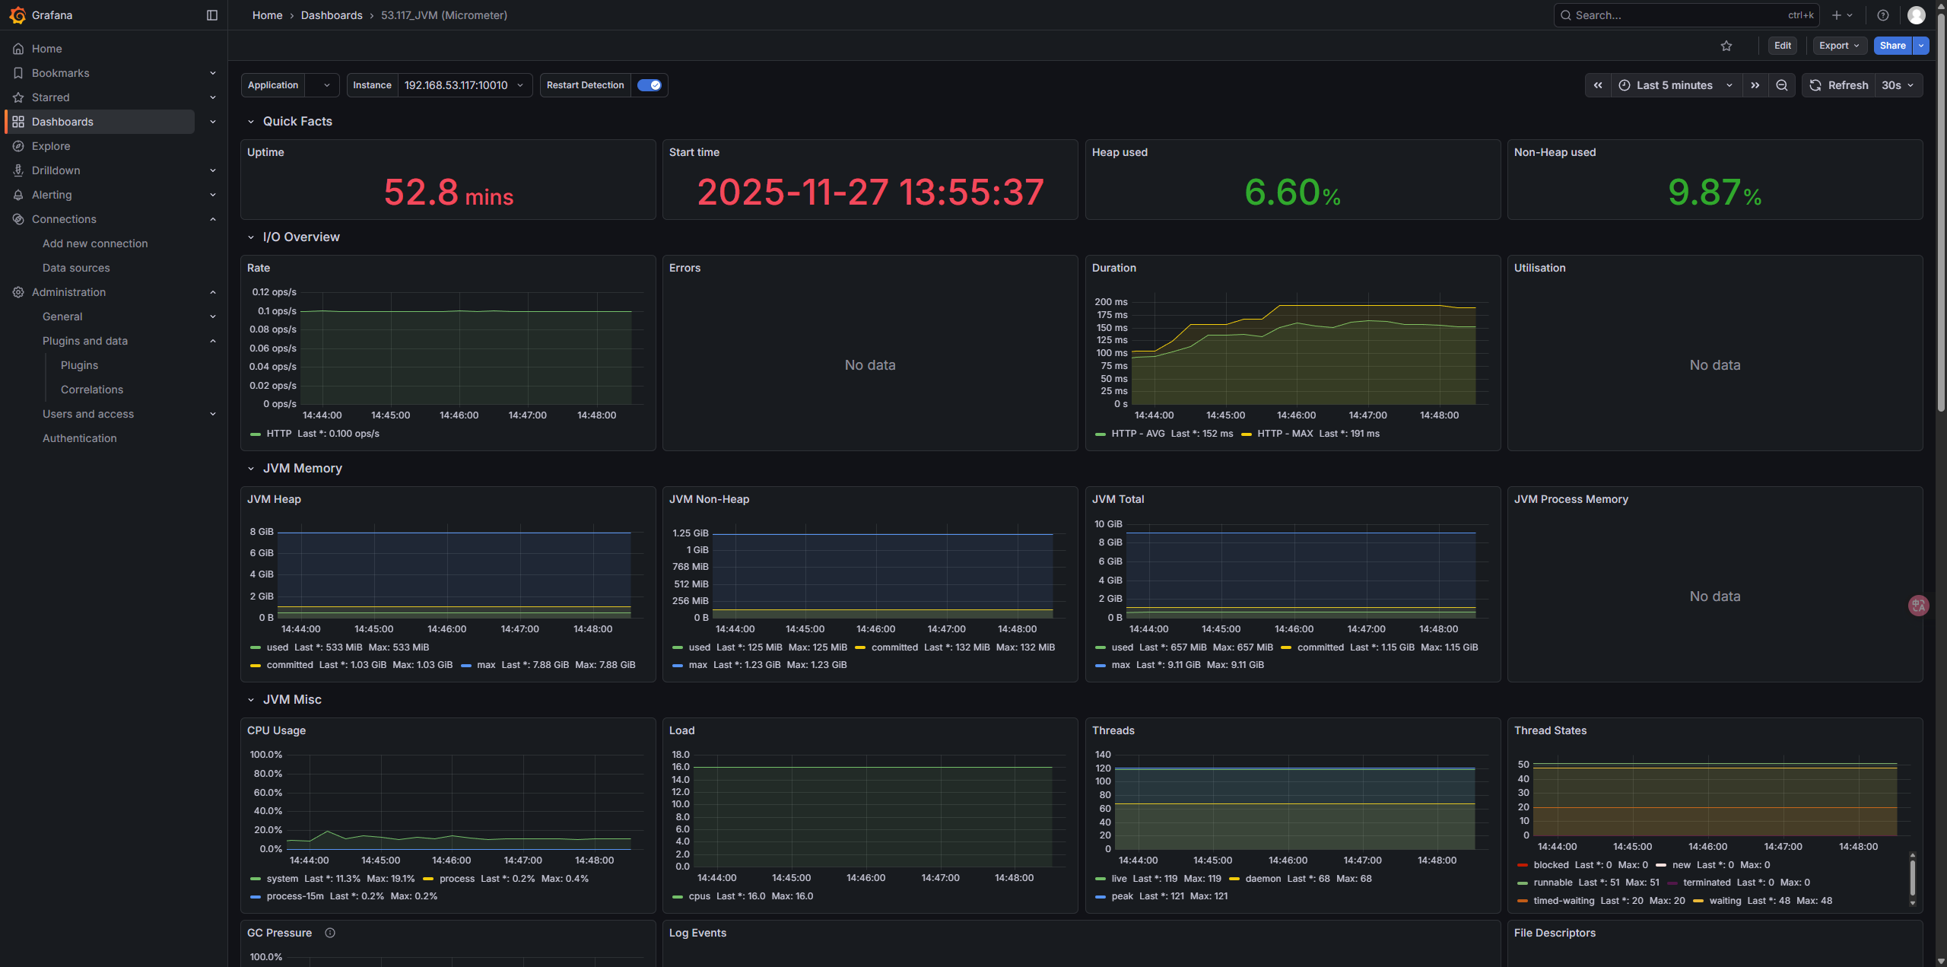Toggle HTTP - MAX series in Duration legend
The width and height of the screenshot is (1947, 967).
[1285, 434]
